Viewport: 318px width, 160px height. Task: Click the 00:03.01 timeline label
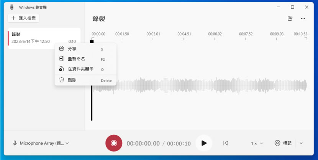point(153,34)
